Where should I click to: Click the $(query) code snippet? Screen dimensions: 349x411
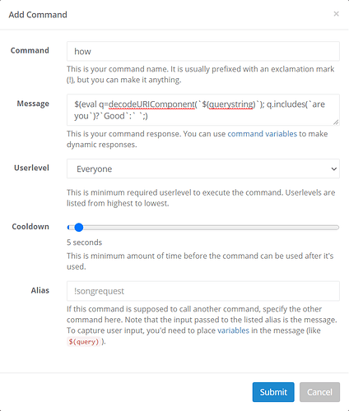(84, 342)
